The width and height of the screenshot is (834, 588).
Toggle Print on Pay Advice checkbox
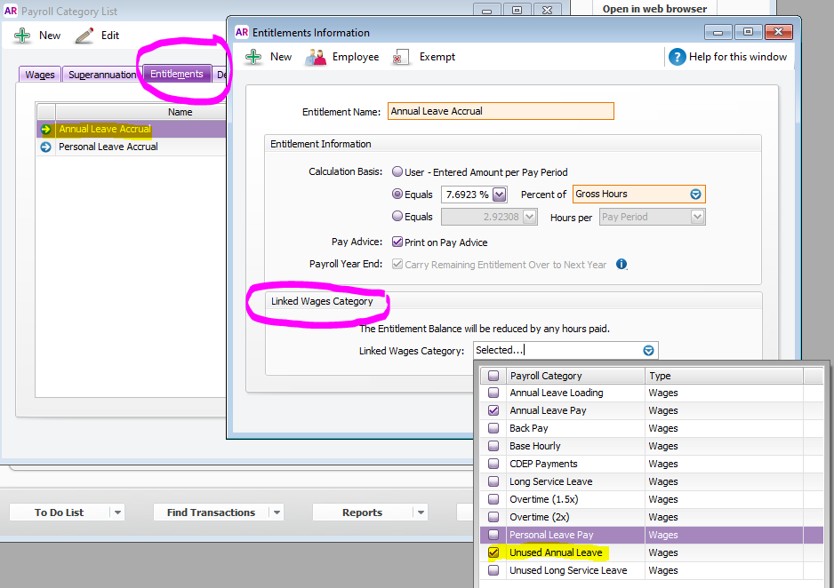pos(398,242)
